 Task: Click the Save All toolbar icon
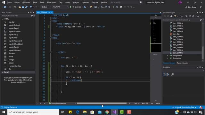tap(26, 7)
